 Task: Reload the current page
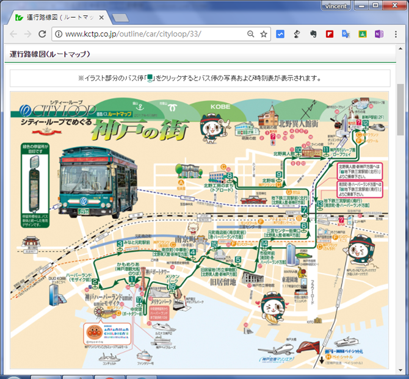[42, 34]
